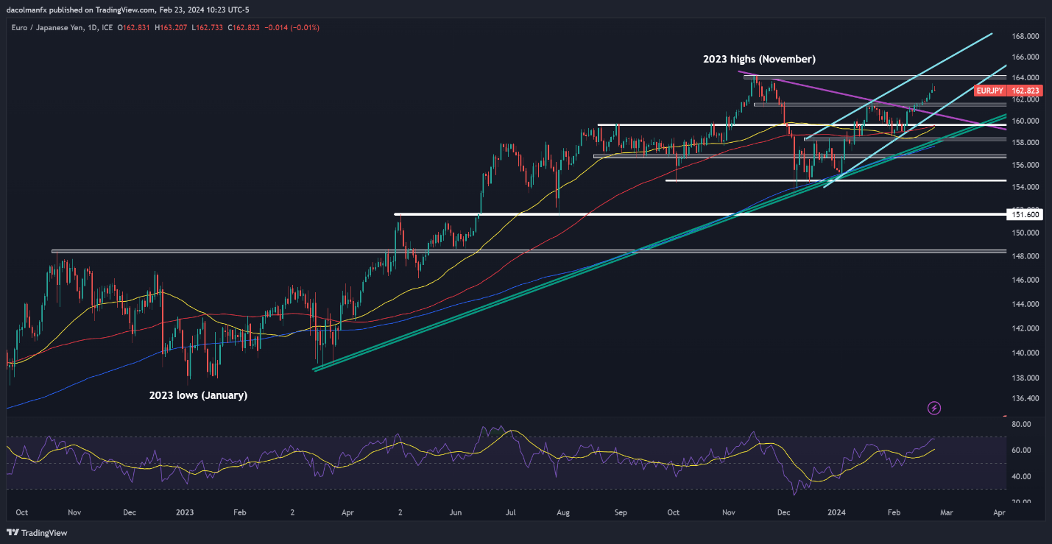Select the thick white line at 151.600

pyautogui.click(x=663, y=214)
